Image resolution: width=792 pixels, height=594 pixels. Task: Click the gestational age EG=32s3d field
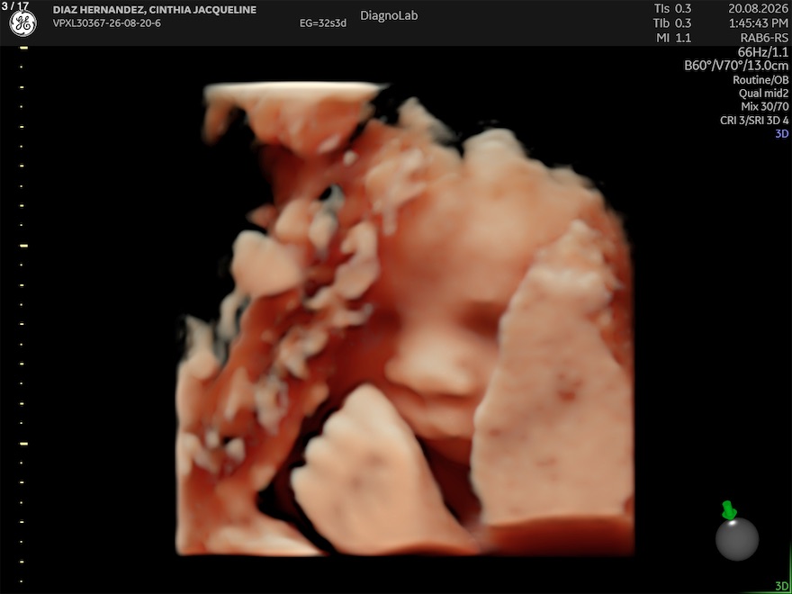[323, 23]
